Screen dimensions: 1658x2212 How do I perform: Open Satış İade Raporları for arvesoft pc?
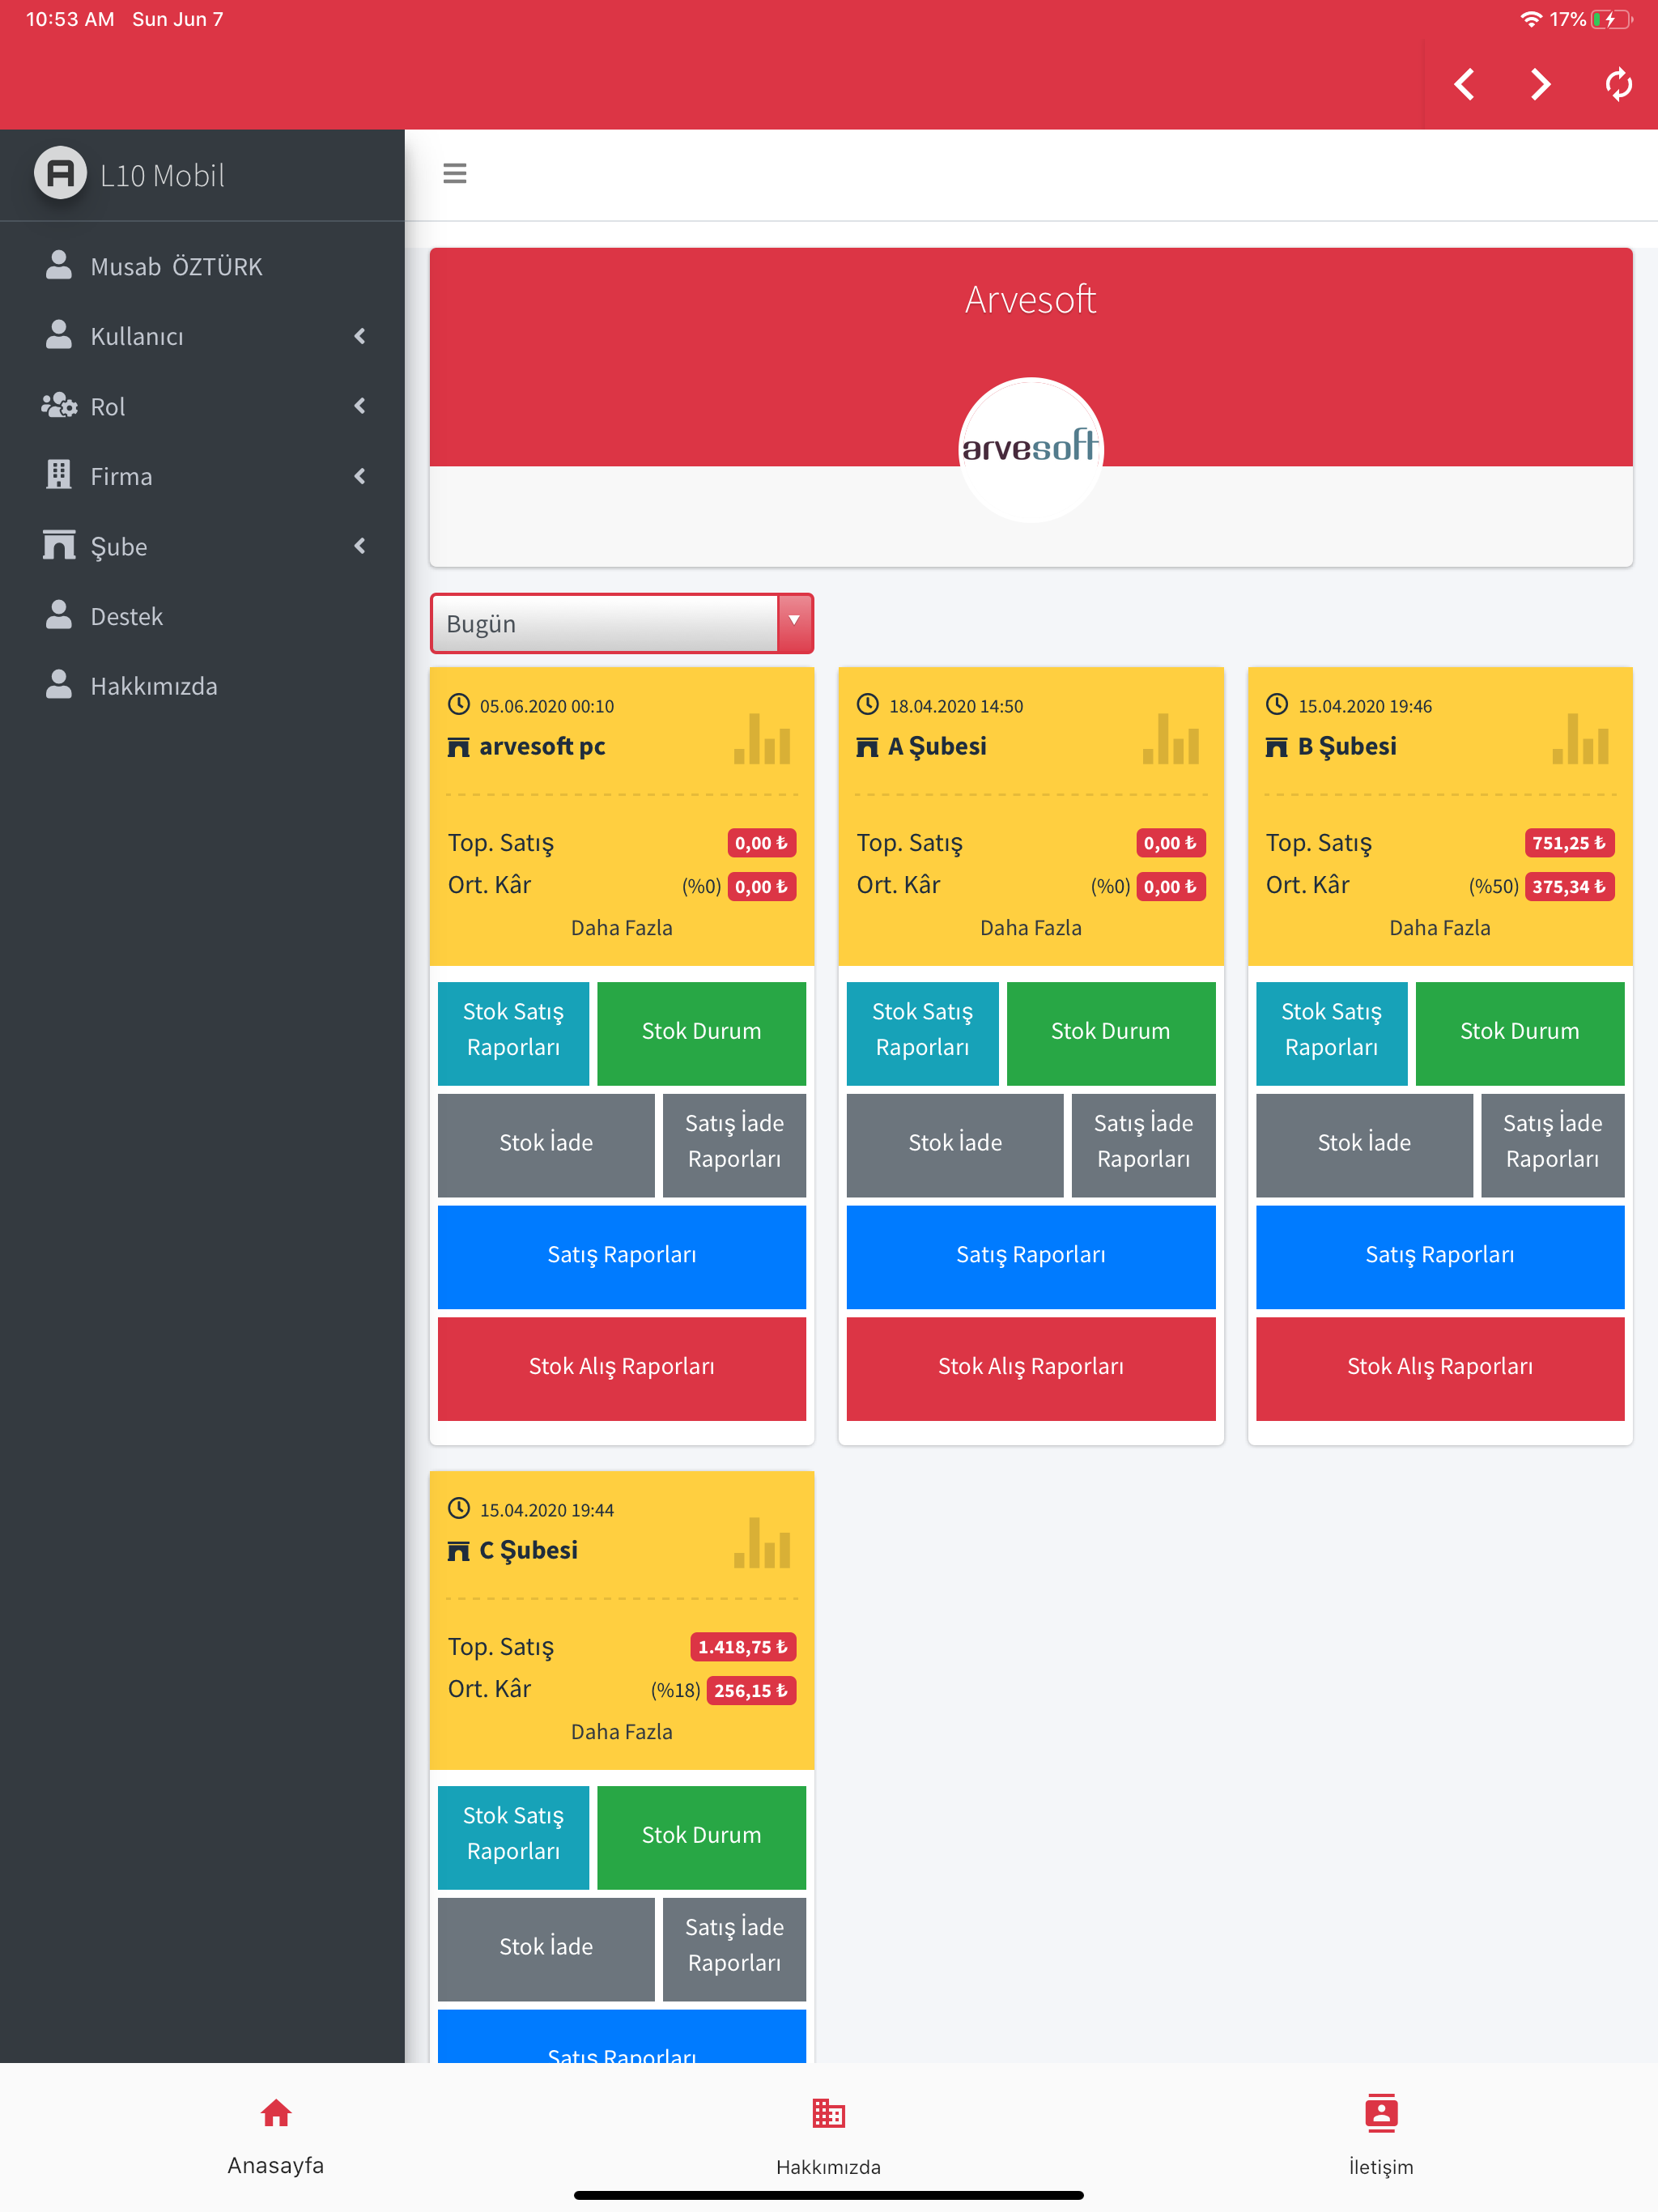(x=734, y=1145)
